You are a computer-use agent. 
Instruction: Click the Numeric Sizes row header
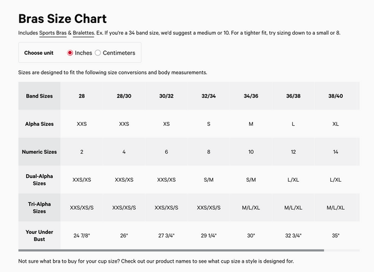point(39,152)
